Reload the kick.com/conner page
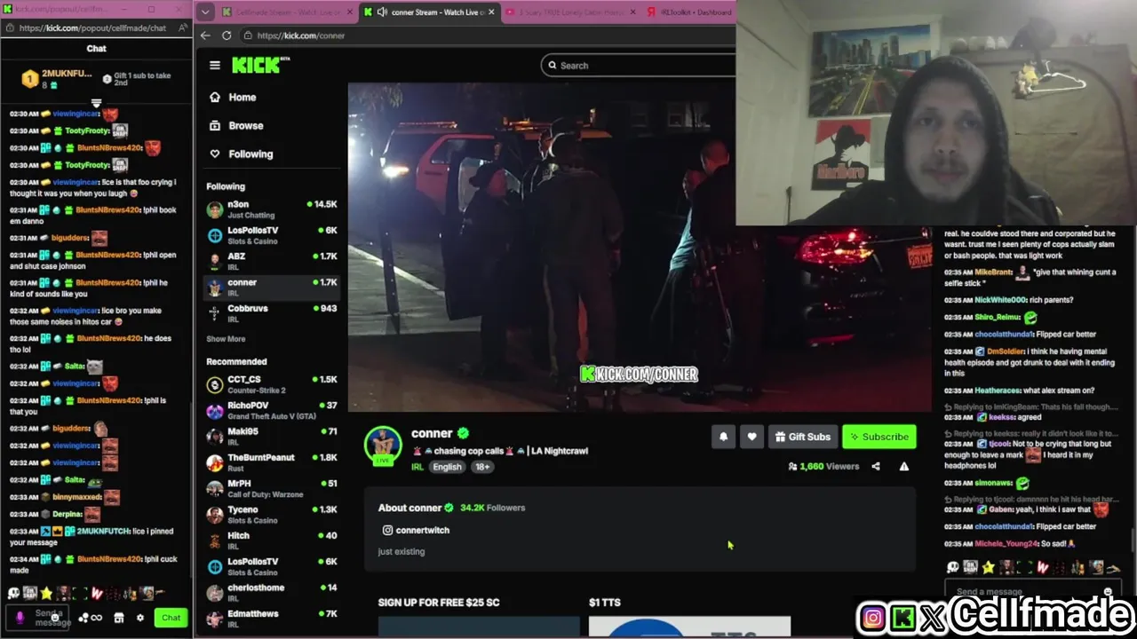The width and height of the screenshot is (1137, 639). point(227,35)
